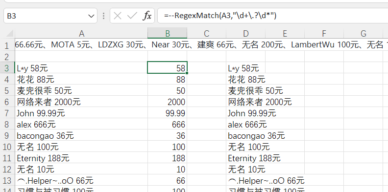Click cell D4 '花花 88元'
388x192 pixels.
(x=245, y=79)
